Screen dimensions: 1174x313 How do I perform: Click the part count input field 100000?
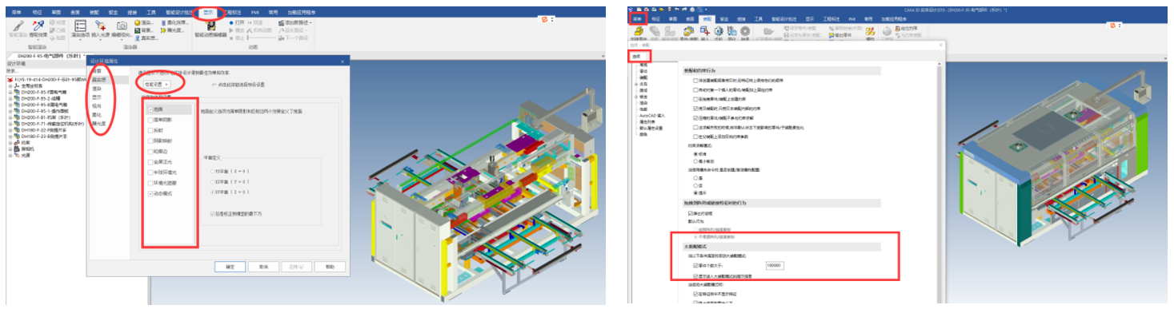click(774, 264)
